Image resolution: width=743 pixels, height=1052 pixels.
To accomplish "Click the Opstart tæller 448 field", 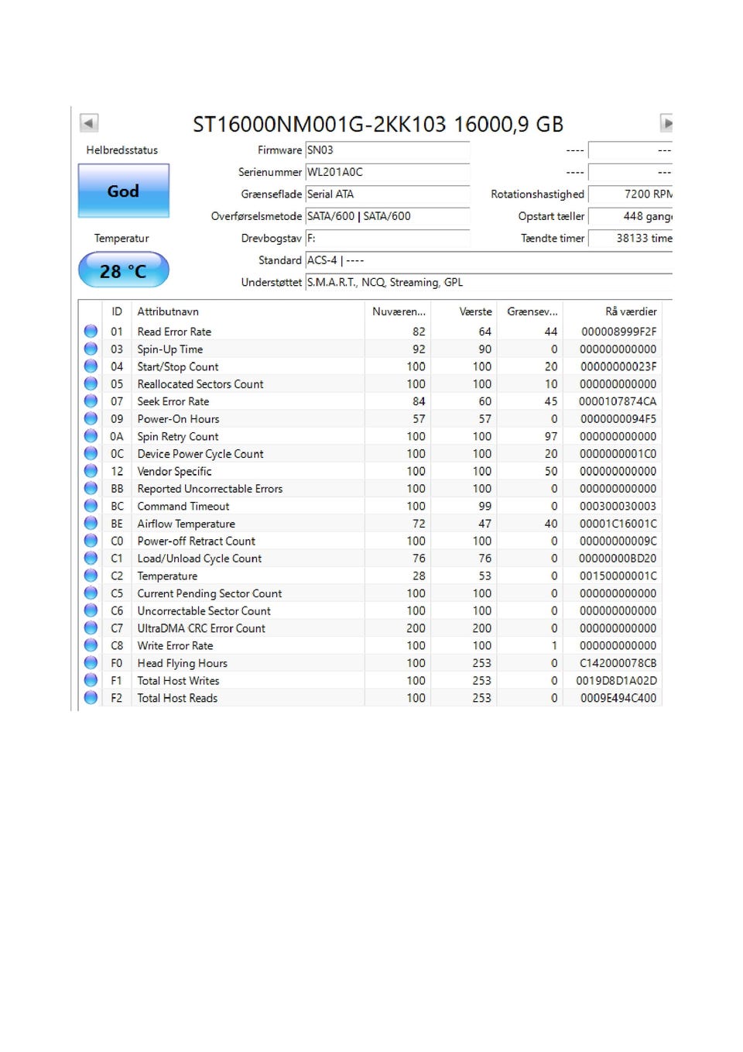I will pos(631,216).
